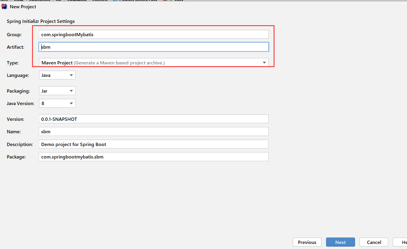Click the New Project window title
This screenshot has height=249, width=407.
pyautogui.click(x=23, y=7)
